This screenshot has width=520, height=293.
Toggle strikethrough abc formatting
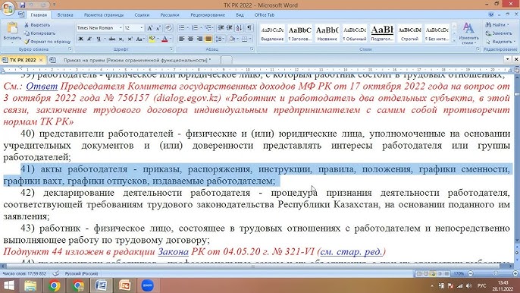click(x=111, y=39)
